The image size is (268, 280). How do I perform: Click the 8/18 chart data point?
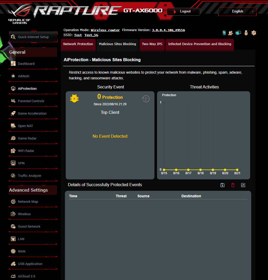click(x=200, y=170)
